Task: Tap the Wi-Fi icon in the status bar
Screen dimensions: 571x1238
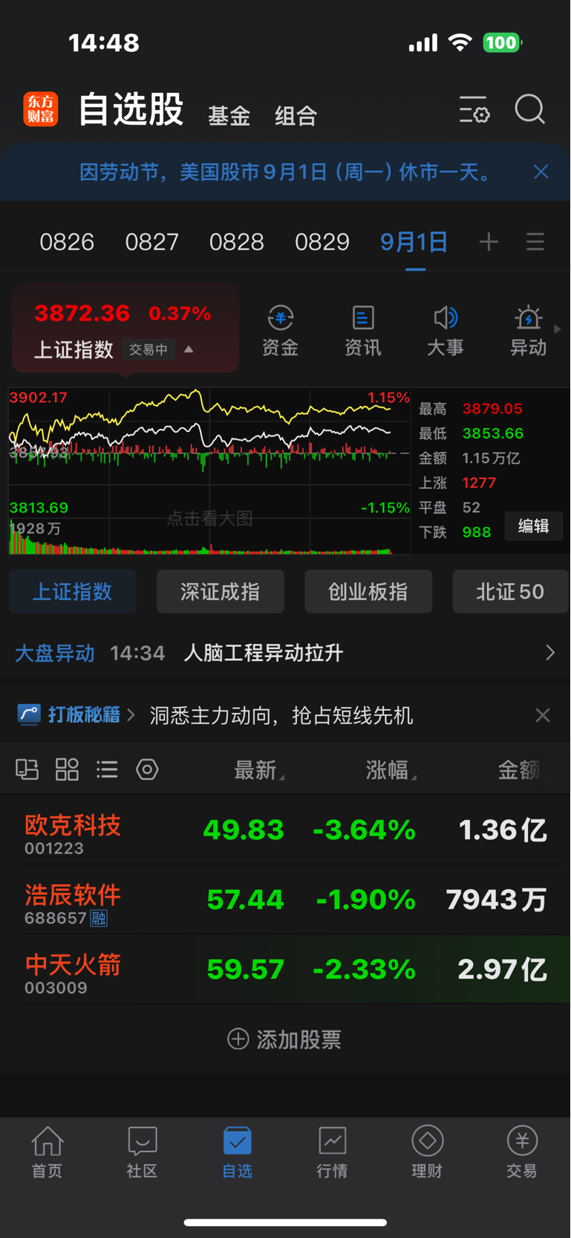Action: (460, 42)
